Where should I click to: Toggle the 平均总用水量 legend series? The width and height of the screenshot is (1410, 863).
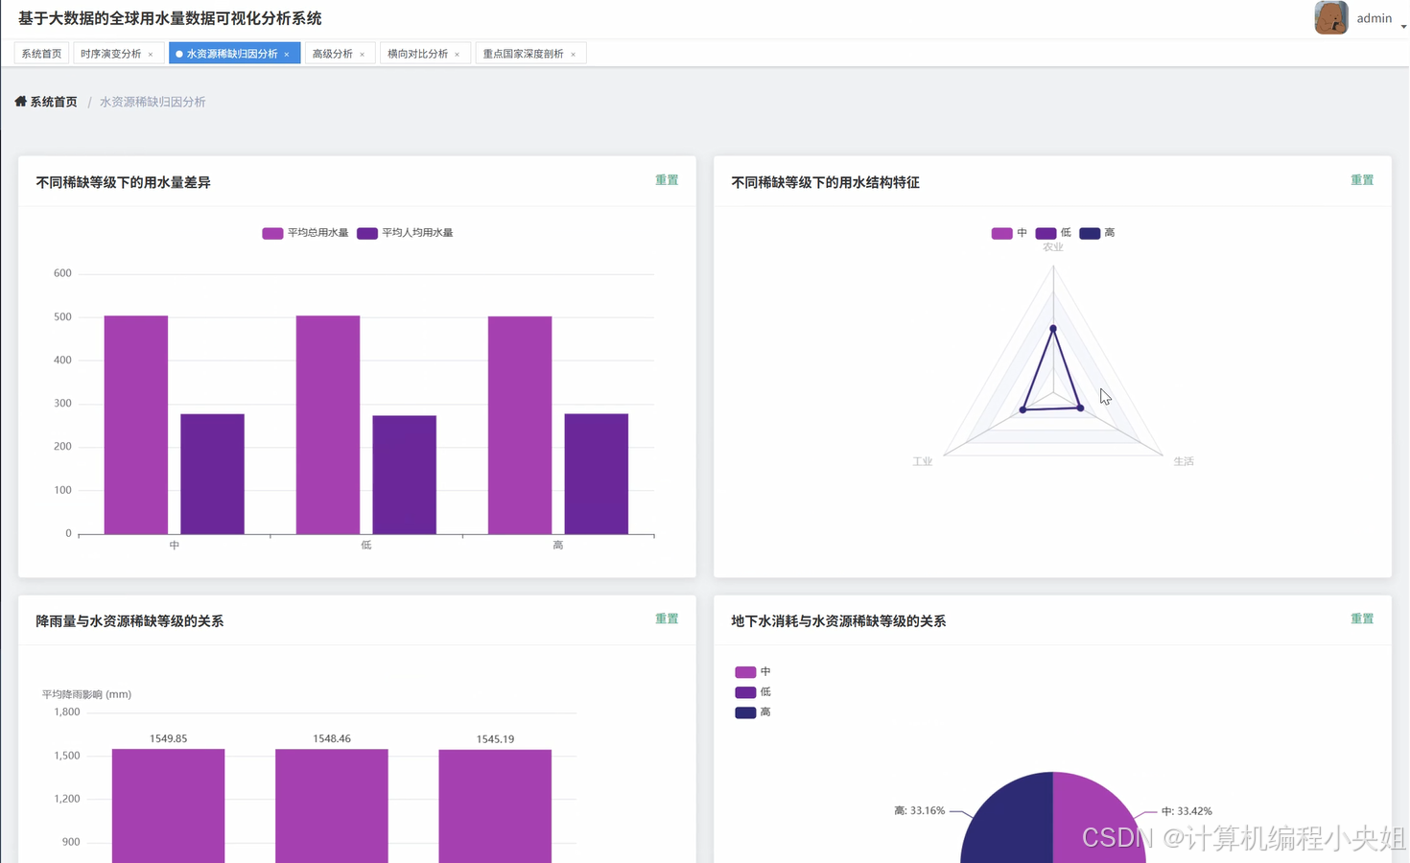305,233
